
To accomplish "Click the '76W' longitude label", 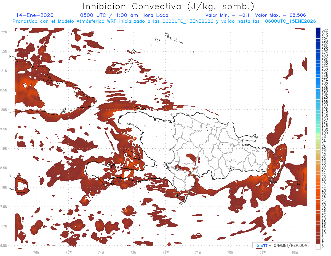I will tap(36, 252).
